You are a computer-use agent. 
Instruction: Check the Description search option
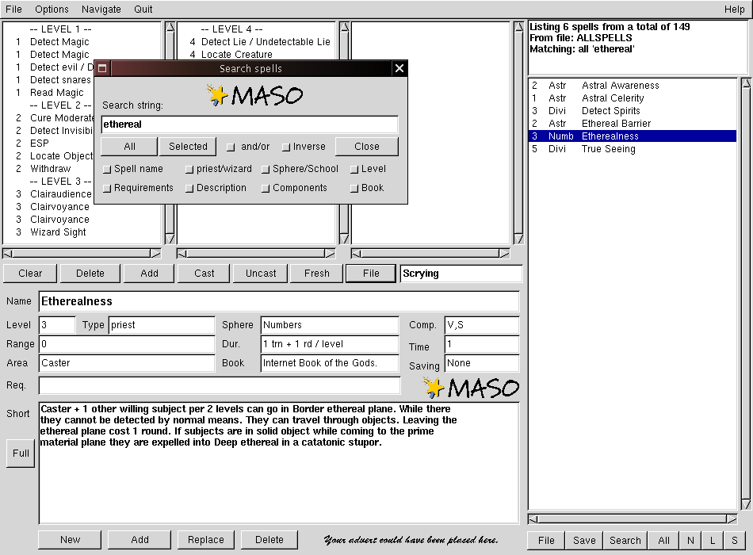[190, 189]
